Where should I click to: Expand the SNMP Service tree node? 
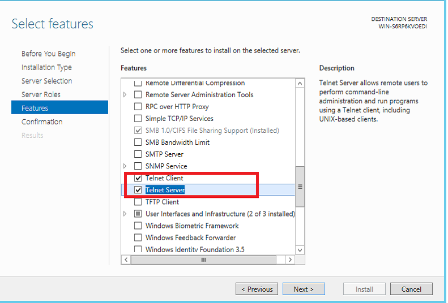125,166
